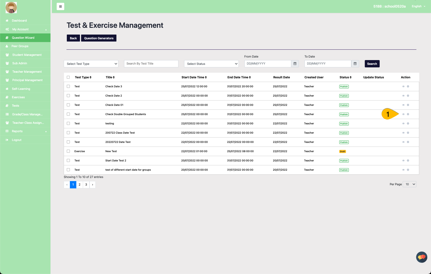Open gear for 20220722 Date Test
Viewport: 431px width, 274px height.
[x=408, y=142]
